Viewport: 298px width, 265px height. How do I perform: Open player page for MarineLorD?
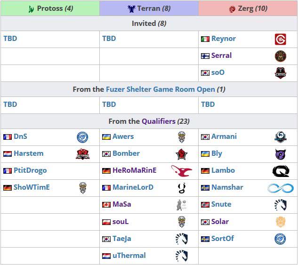(x=133, y=187)
